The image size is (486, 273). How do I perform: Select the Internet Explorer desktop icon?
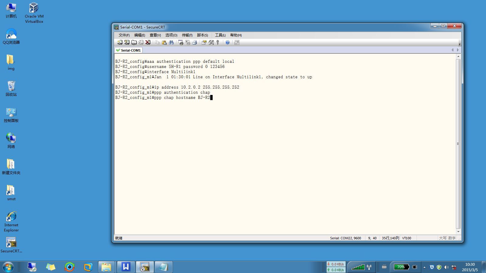tap(11, 222)
